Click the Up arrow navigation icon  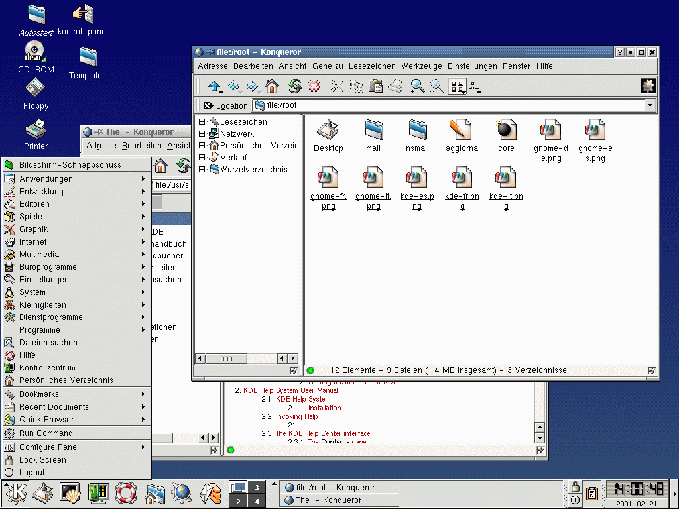[x=214, y=86]
